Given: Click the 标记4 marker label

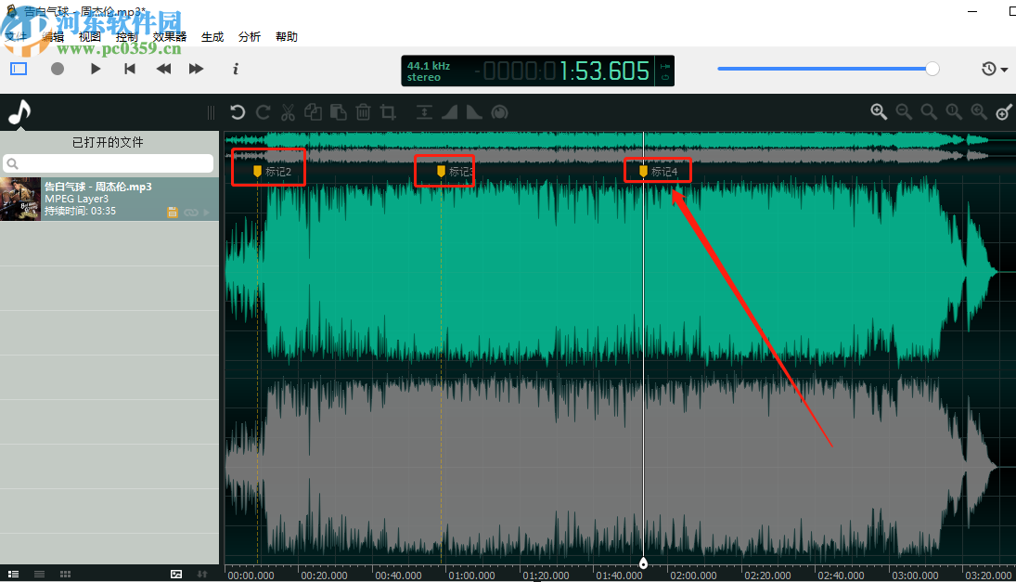Looking at the screenshot, I should tap(663, 172).
